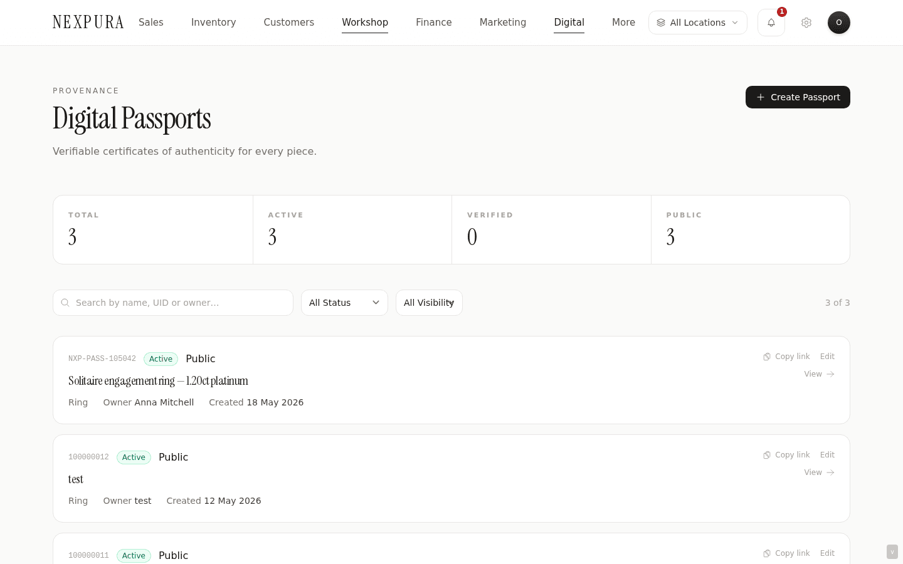Expand the All Status filter
Viewport: 903px width, 564px height.
[x=344, y=303]
